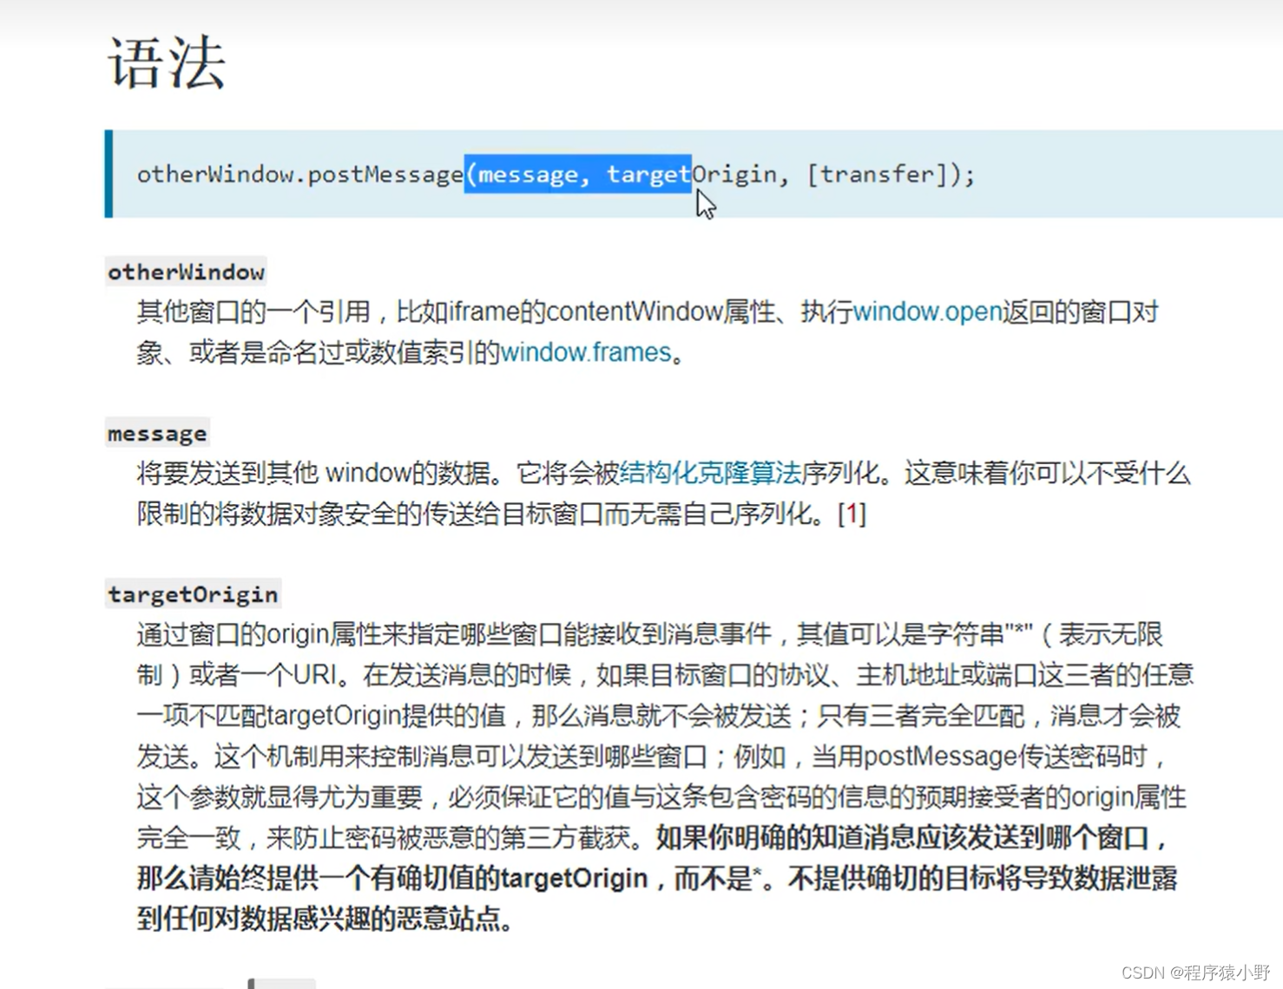Viewport: 1283px width, 989px height.
Task: Click the CSDN @程序猿小野 watermark
Action: coord(1194,972)
